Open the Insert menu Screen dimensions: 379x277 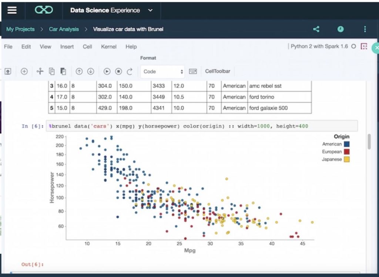[67, 47]
